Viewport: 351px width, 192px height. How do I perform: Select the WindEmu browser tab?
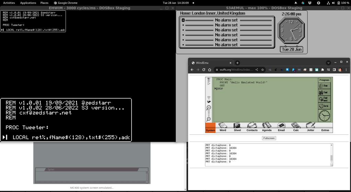tap(210, 63)
